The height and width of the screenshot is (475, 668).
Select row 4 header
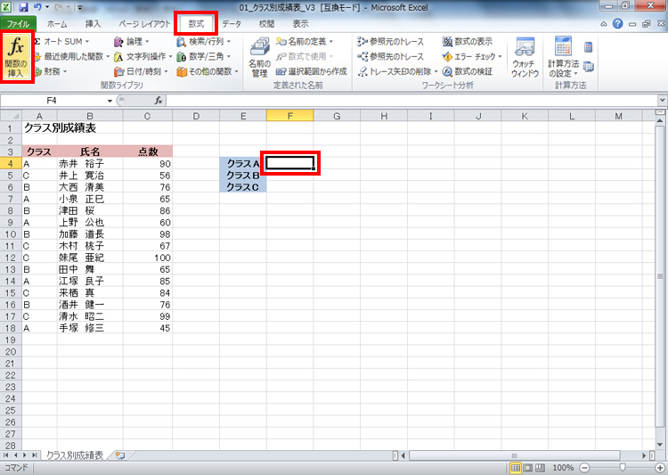pos(10,164)
